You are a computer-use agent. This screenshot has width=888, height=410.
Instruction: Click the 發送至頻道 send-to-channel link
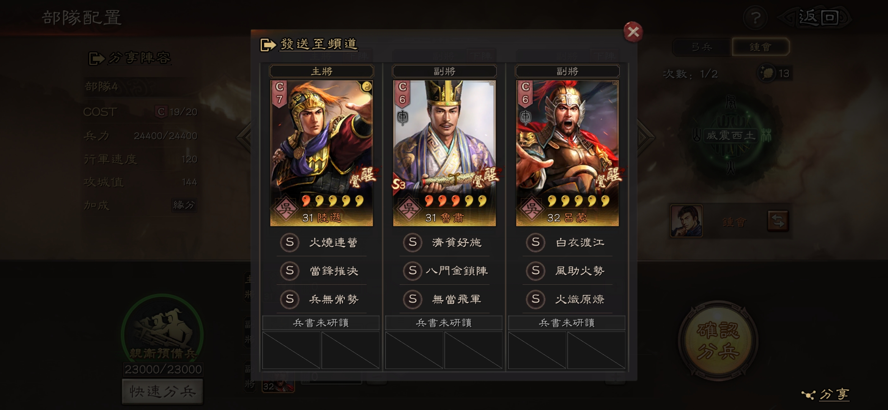click(x=319, y=44)
